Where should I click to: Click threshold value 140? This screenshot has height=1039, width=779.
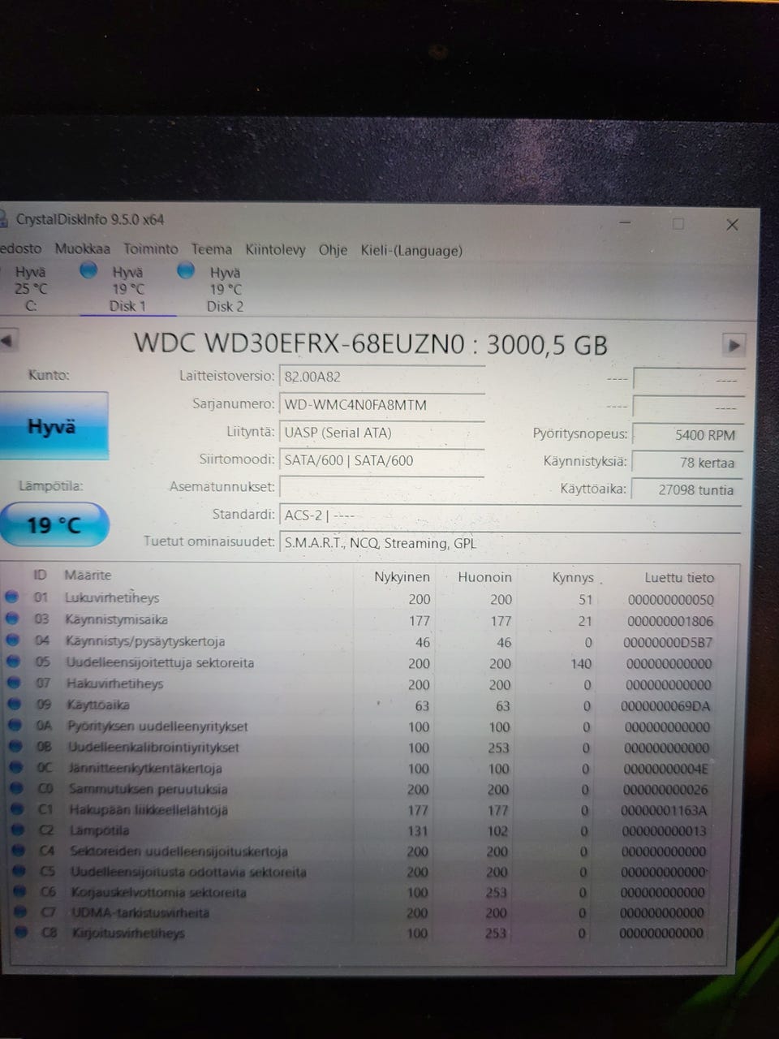pos(581,663)
